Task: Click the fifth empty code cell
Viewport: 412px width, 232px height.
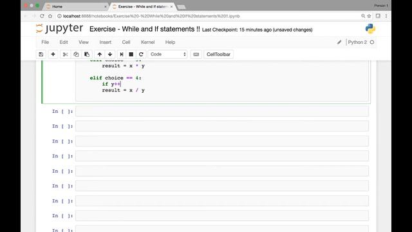Action: tap(222, 171)
